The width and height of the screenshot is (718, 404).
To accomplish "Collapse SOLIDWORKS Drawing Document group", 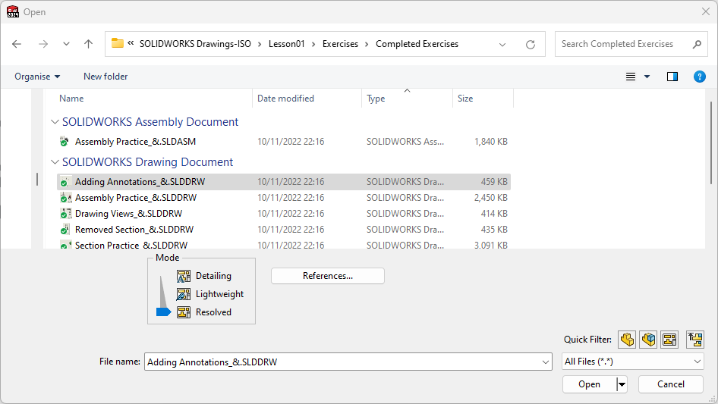I will pyautogui.click(x=55, y=162).
